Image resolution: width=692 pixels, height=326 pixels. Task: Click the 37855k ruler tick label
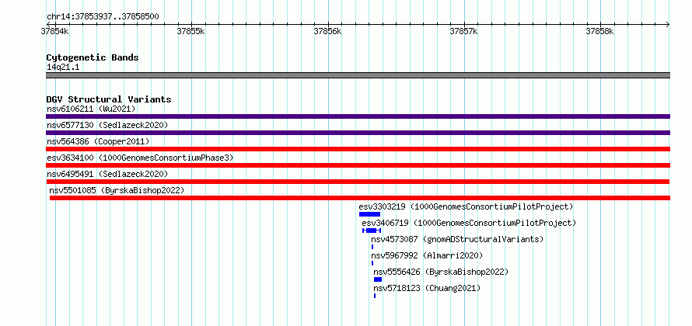[191, 31]
